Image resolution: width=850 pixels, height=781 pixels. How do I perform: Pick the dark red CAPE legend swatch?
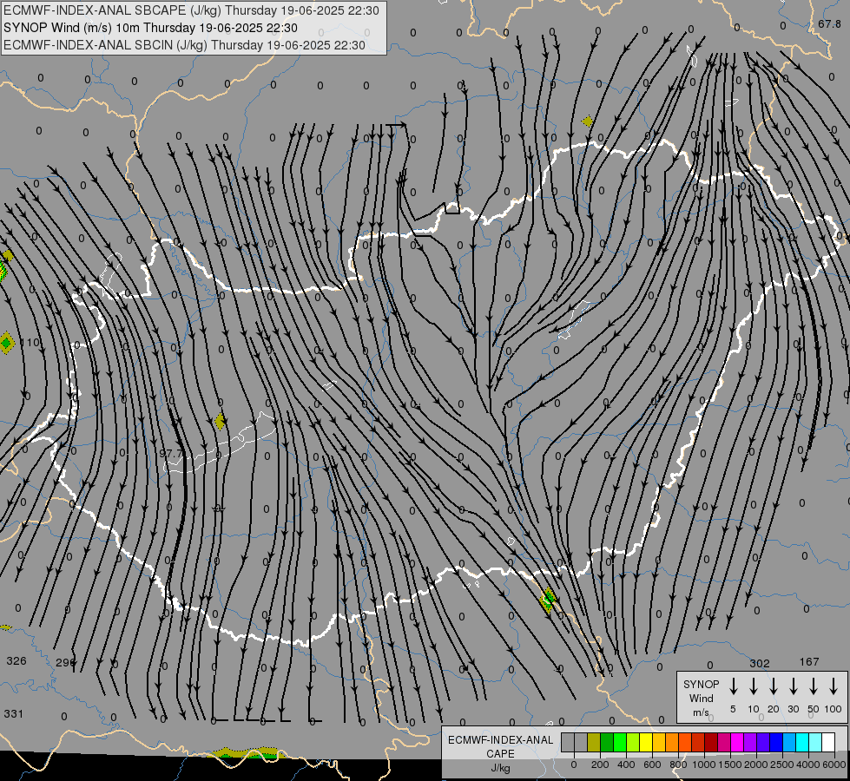[x=712, y=742]
